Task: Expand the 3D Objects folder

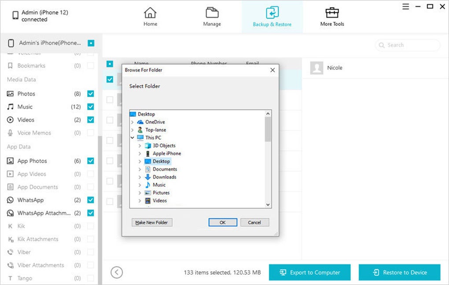Action: pyautogui.click(x=140, y=146)
